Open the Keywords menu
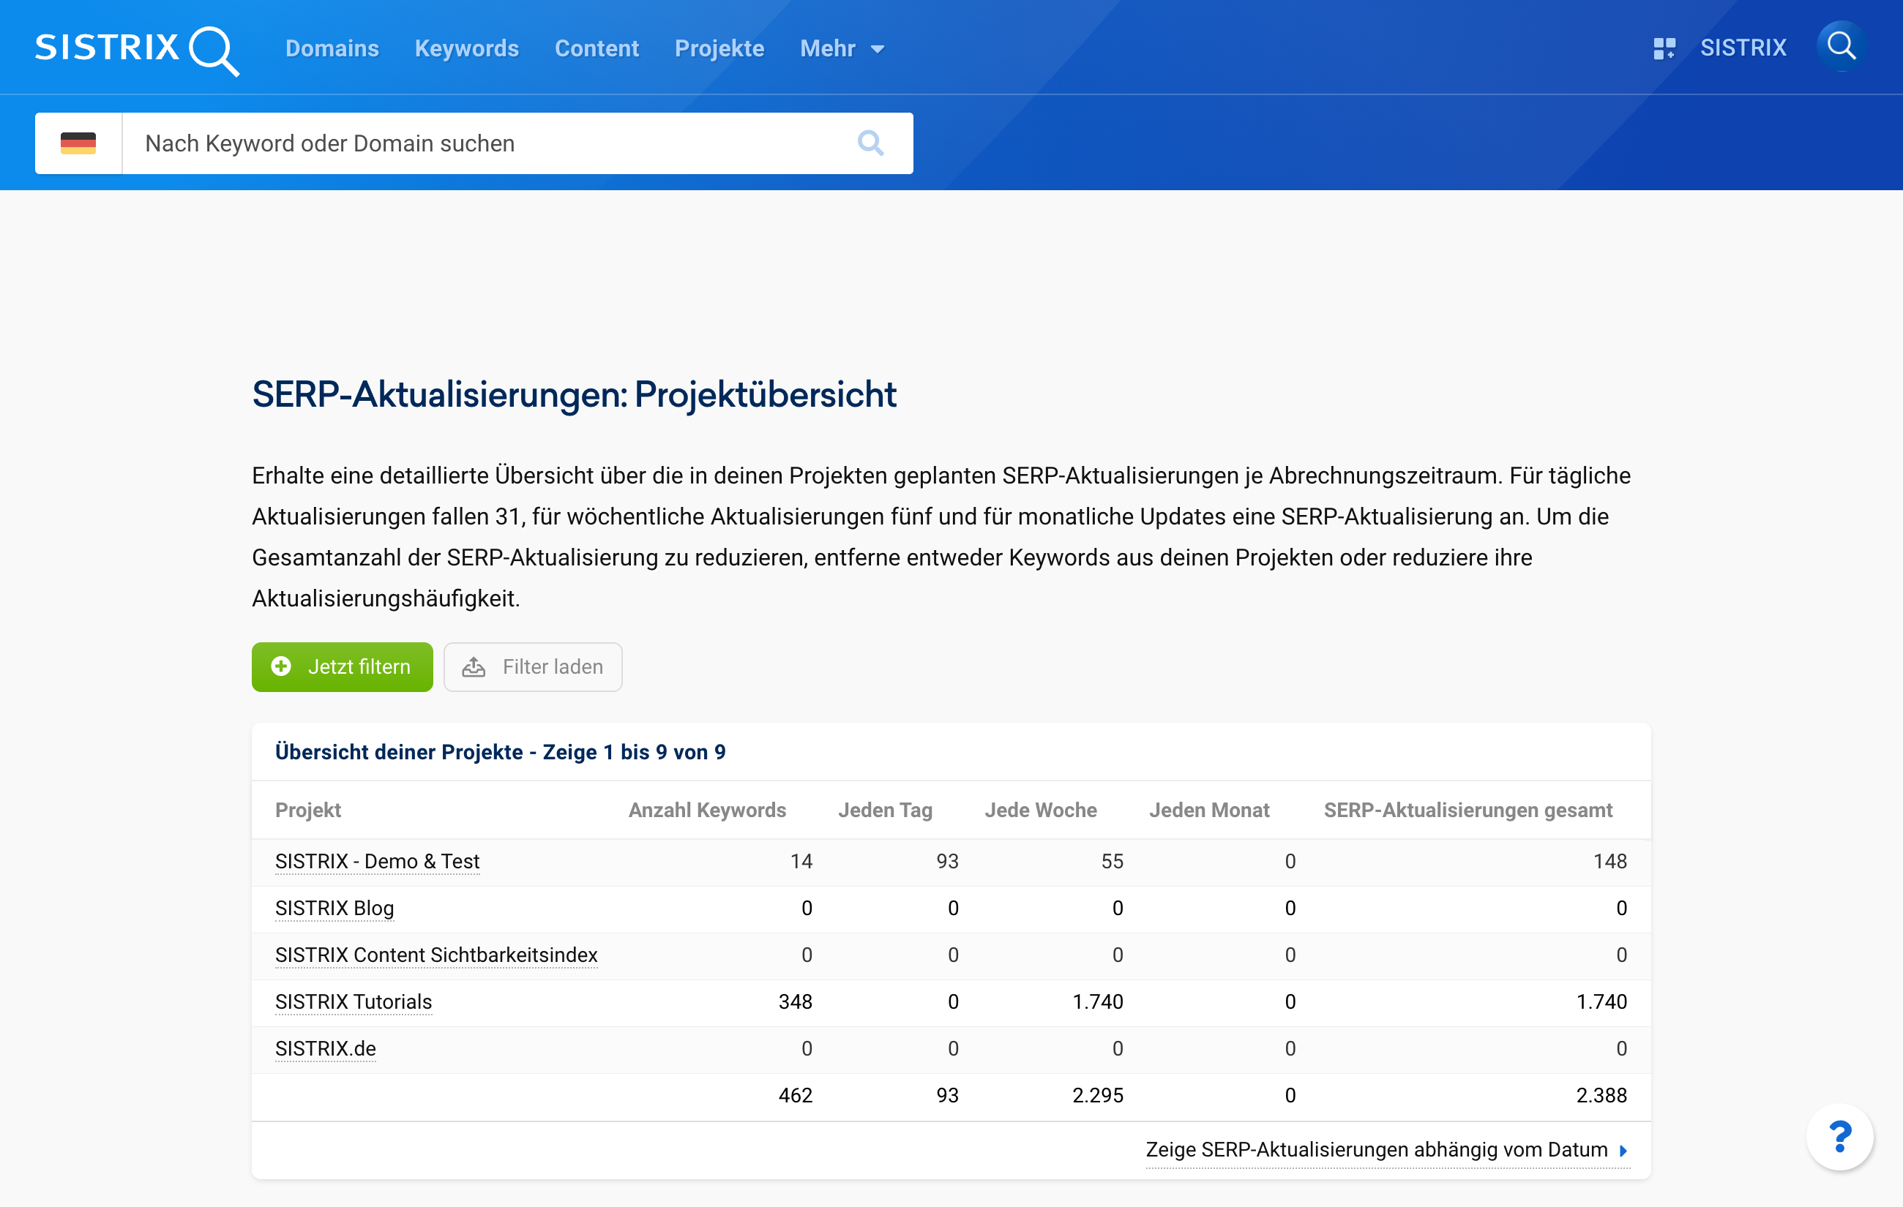The image size is (1903, 1207). [x=466, y=48]
